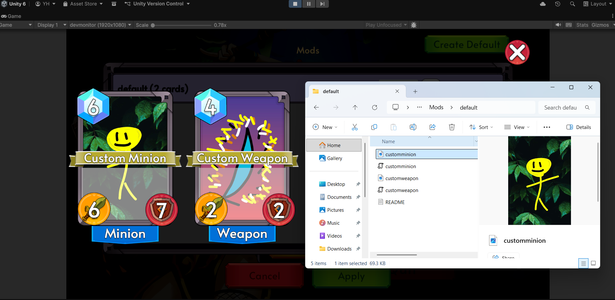615x300 pixels.
Task: Click the Cancel button in the game
Action: pyautogui.click(x=264, y=276)
